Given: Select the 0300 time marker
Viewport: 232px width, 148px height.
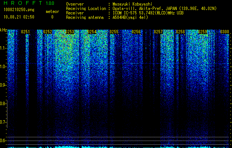Looking at the screenshot, I should pyautogui.click(x=225, y=32).
